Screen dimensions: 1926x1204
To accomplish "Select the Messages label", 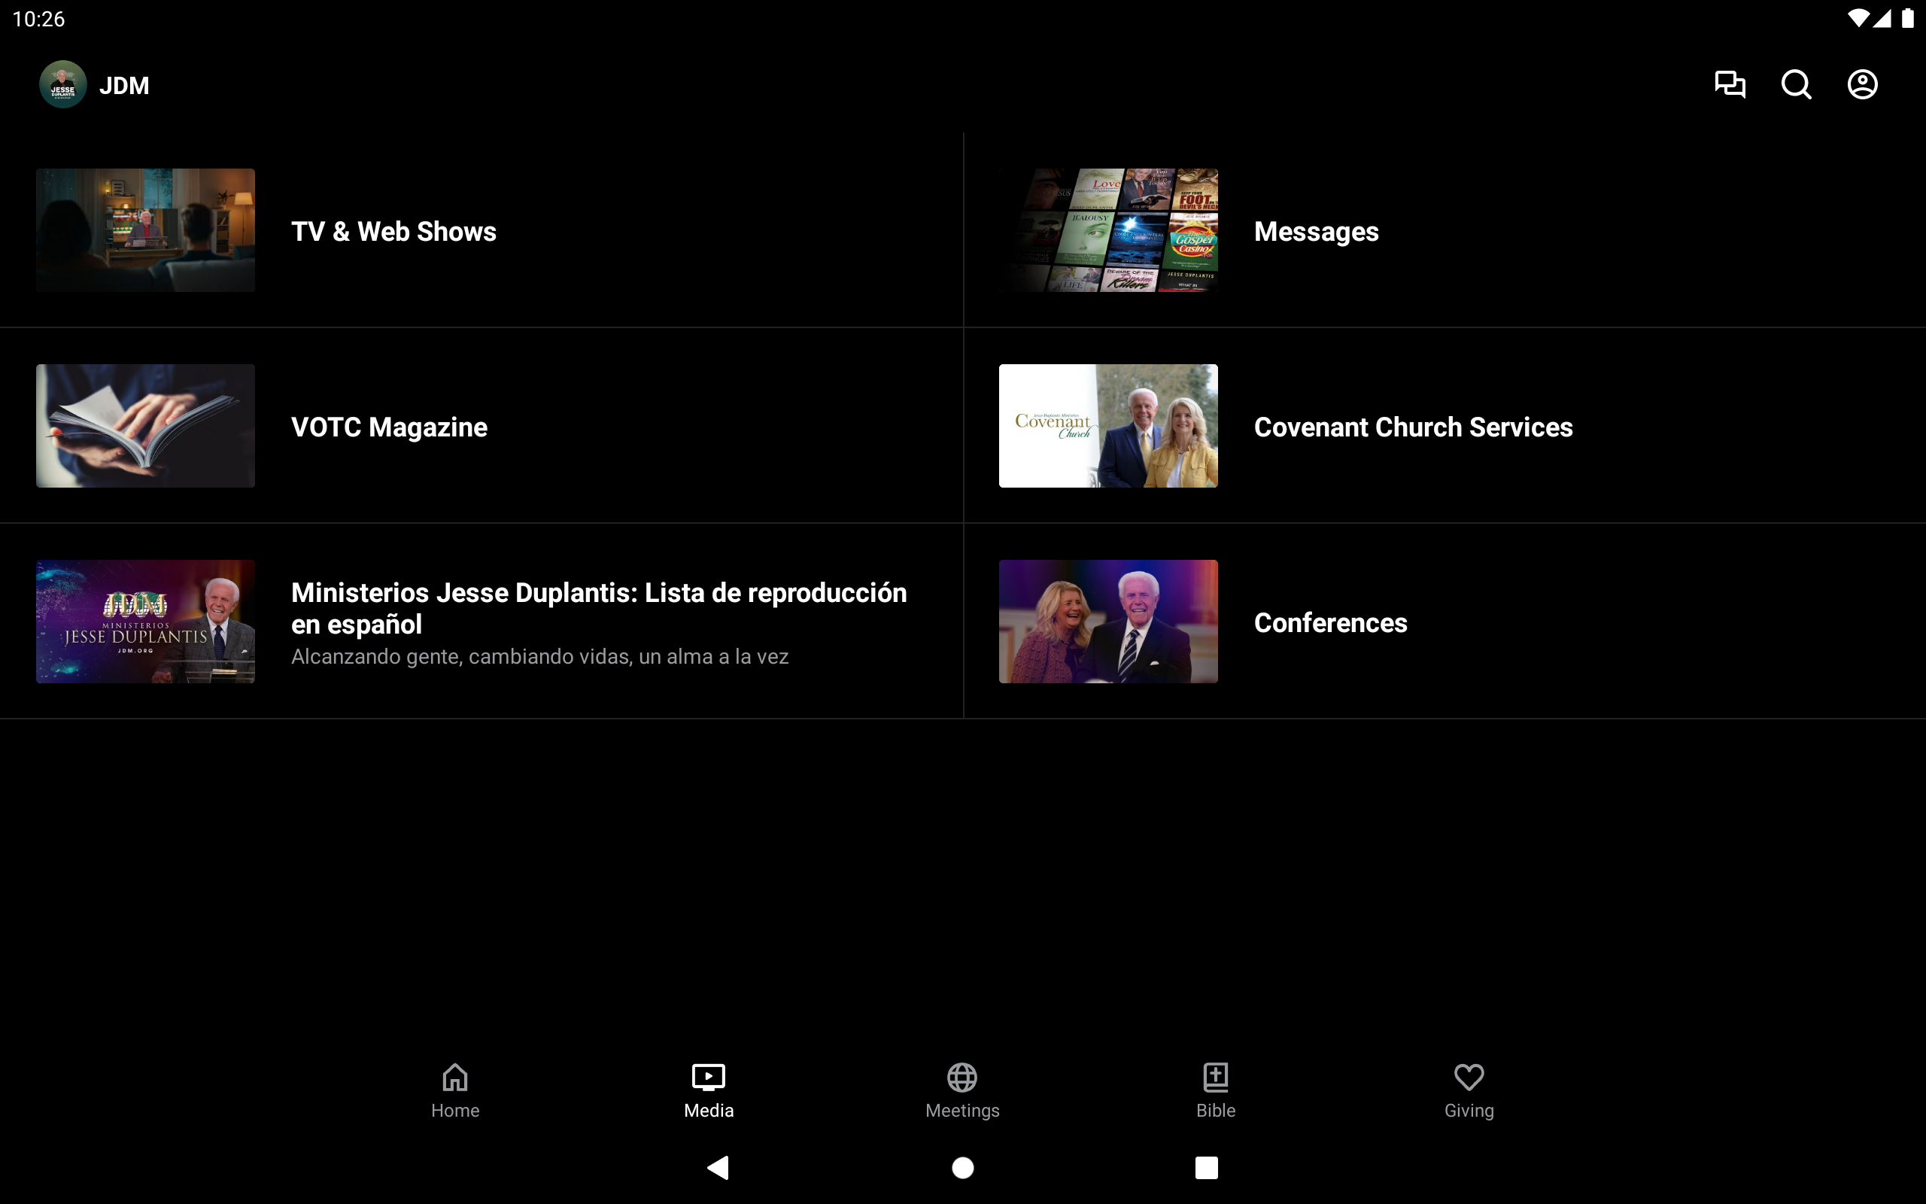I will click(1317, 232).
